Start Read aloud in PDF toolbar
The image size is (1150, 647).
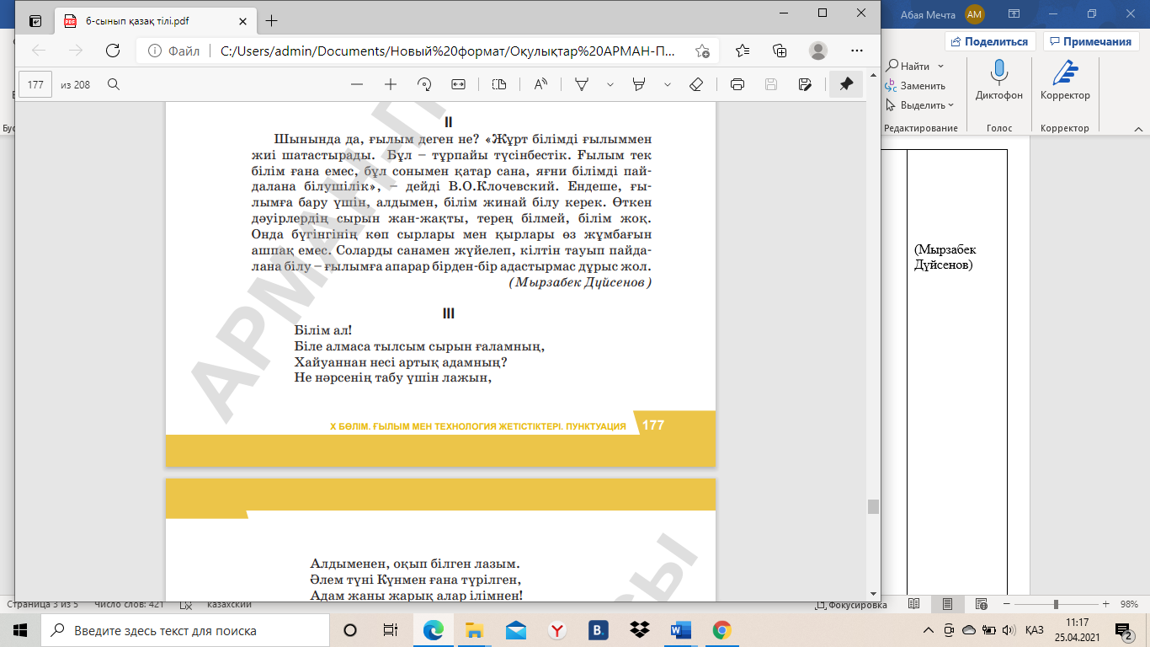tap(540, 84)
